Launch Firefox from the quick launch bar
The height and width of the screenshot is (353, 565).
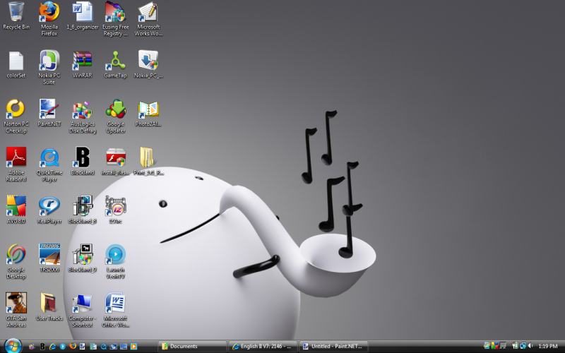(x=73, y=346)
